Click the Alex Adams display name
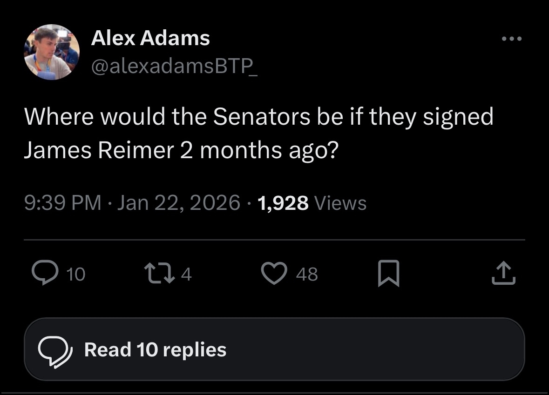This screenshot has width=549, height=395. pyautogui.click(x=150, y=38)
